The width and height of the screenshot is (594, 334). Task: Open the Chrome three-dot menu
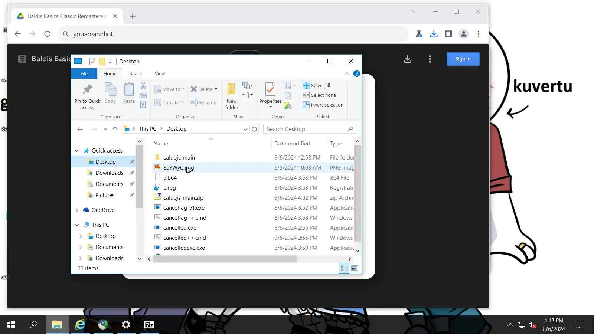(478, 34)
